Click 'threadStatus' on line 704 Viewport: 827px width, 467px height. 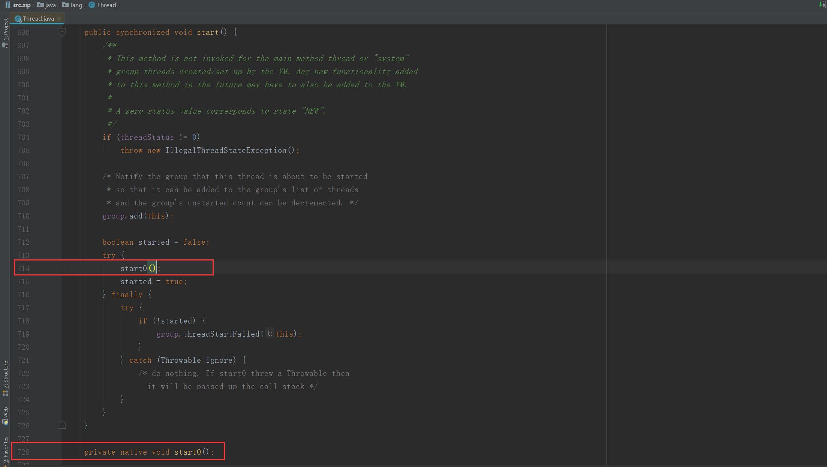[x=147, y=137]
